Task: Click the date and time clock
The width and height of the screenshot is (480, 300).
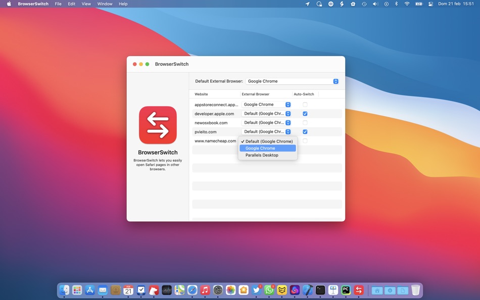Action: (456, 4)
